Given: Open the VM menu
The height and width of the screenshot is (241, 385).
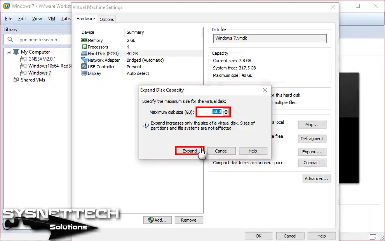Looking at the screenshot, I should pos(51,18).
